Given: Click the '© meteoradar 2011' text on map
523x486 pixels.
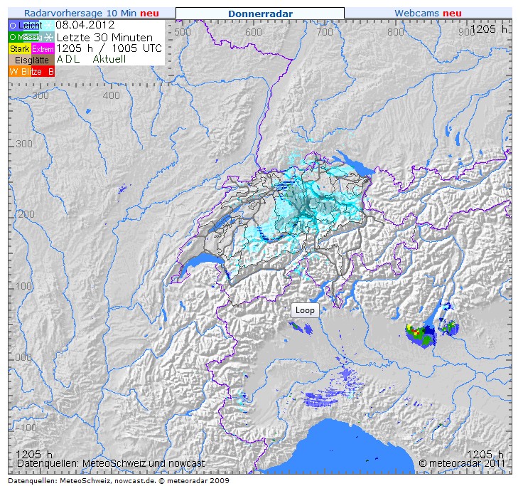Looking at the screenshot, I should pyautogui.click(x=462, y=463).
